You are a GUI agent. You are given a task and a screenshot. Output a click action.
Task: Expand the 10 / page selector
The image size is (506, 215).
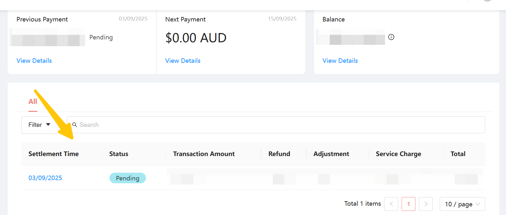462,204
